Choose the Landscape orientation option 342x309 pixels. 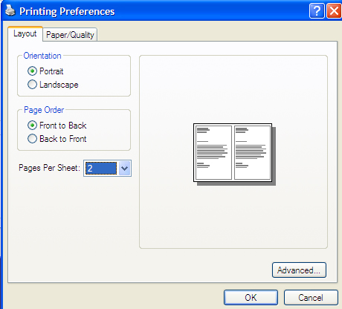[32, 85]
